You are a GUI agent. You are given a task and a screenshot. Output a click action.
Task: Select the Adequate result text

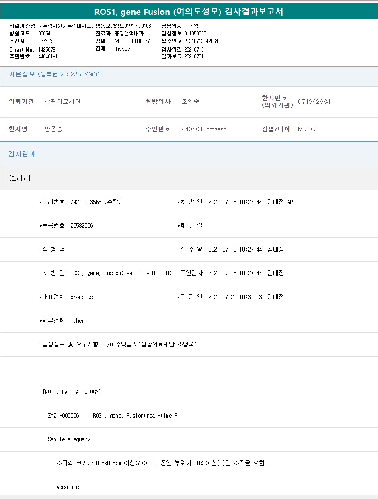coord(68,487)
